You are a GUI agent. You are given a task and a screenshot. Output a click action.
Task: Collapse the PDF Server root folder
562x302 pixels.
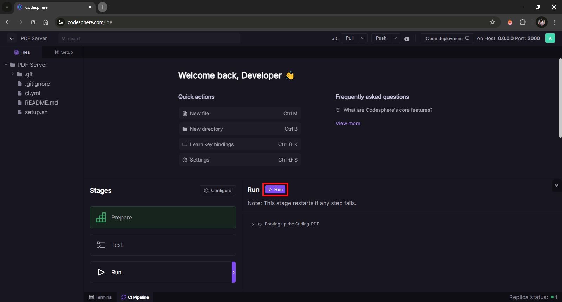pos(6,65)
